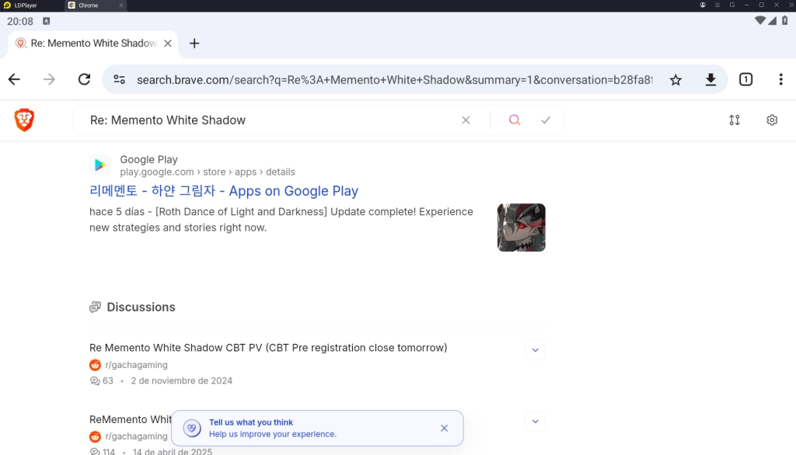Click r/gachagaming under the CBT PV discussion
The height and width of the screenshot is (455, 796).
(136, 365)
